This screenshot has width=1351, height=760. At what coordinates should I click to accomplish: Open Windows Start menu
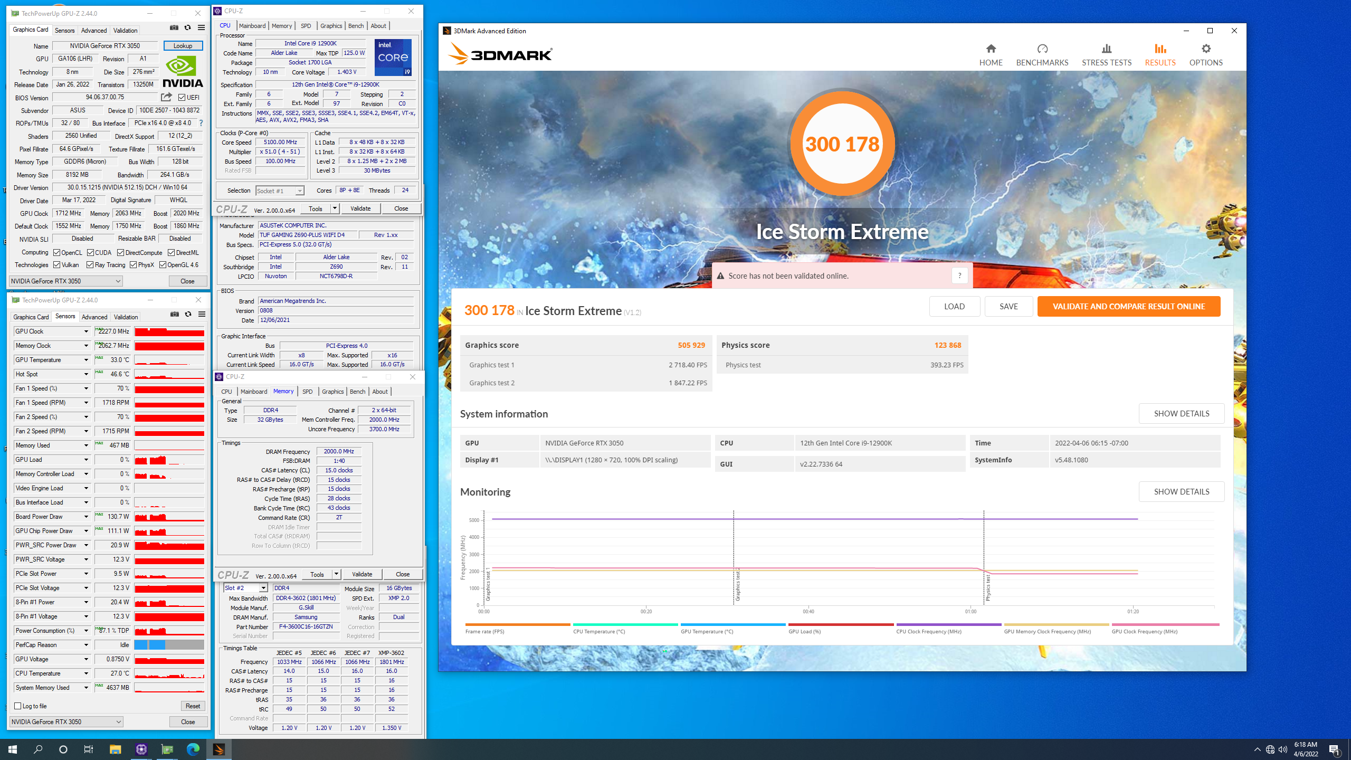coord(13,749)
